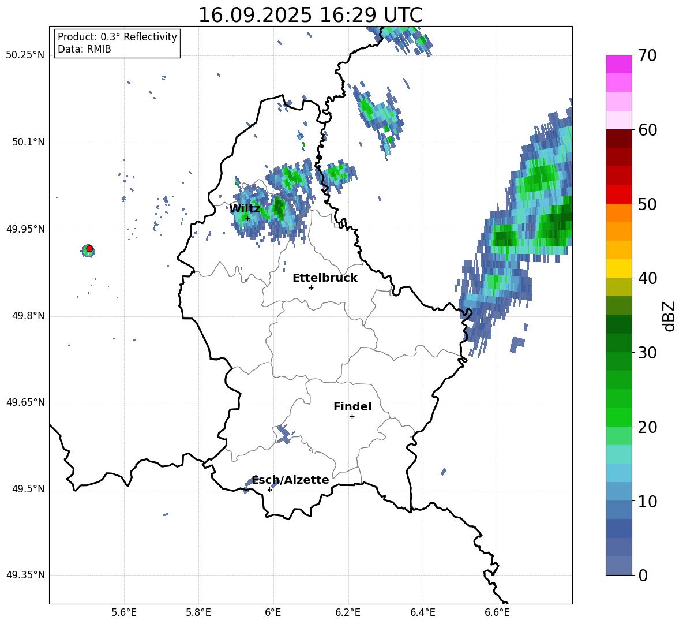Click the 49.35°N latitude label
Screen dimensions: 683x624
tap(25, 575)
